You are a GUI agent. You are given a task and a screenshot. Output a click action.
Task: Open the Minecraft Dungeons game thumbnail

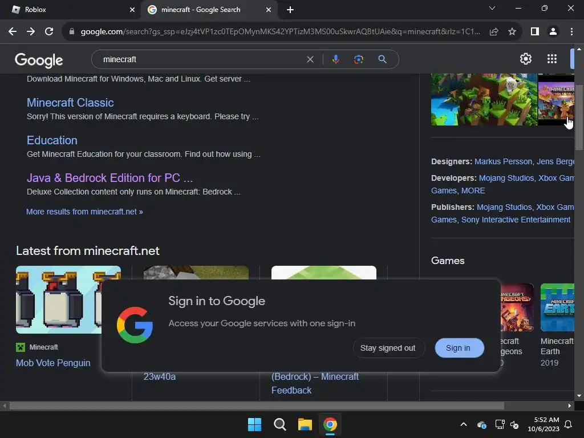pyautogui.click(x=517, y=307)
